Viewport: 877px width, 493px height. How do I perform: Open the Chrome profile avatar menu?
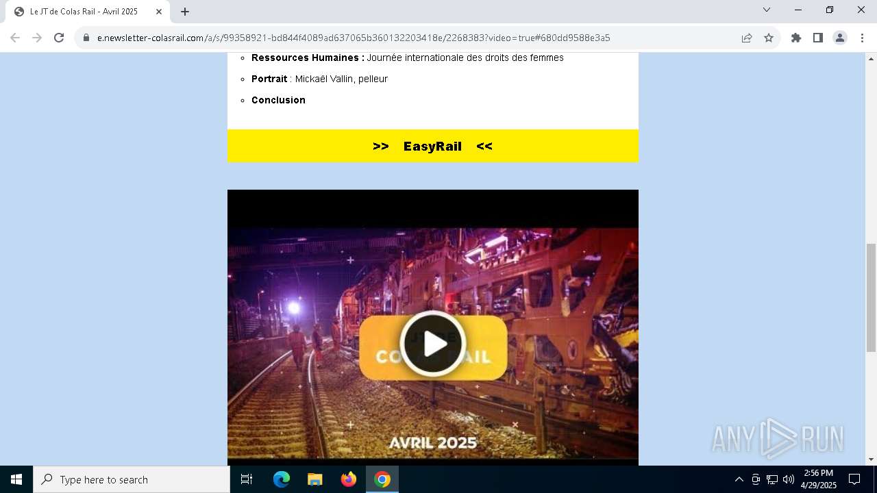840,38
